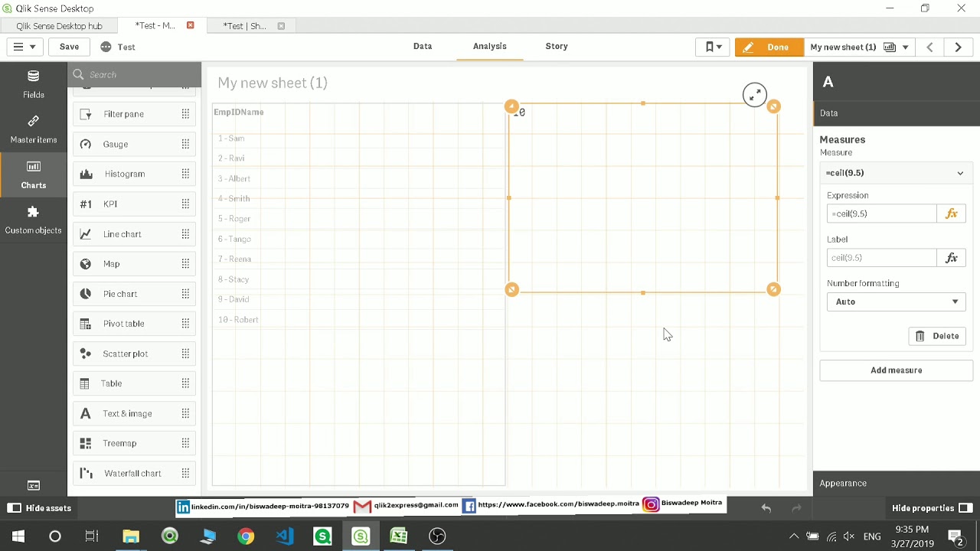
Task: Open the Custom objects panel
Action: click(33, 220)
